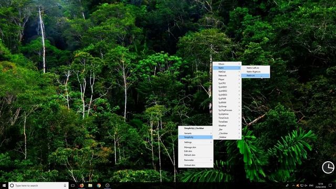Screen dimensions: 336x189
Task: Launch Chrome from the taskbar
Action: pyautogui.click(x=99, y=185)
